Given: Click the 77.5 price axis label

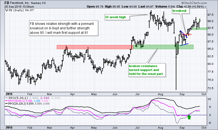Looking at the screenshot, I should pyautogui.click(x=210, y=72).
